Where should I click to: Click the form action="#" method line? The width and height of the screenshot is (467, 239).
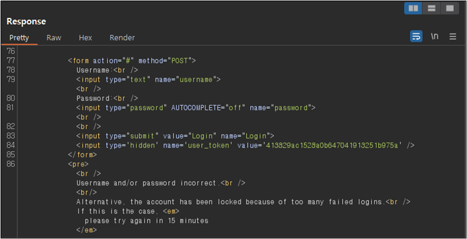coord(132,61)
